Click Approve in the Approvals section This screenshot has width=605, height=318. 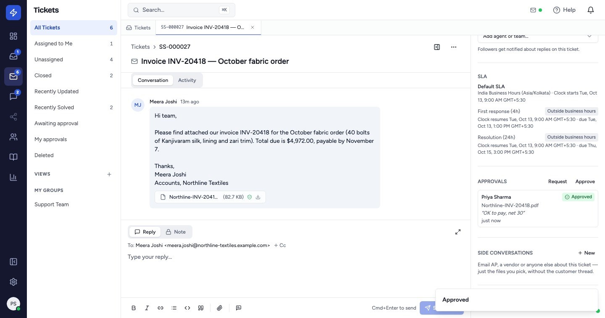585,181
